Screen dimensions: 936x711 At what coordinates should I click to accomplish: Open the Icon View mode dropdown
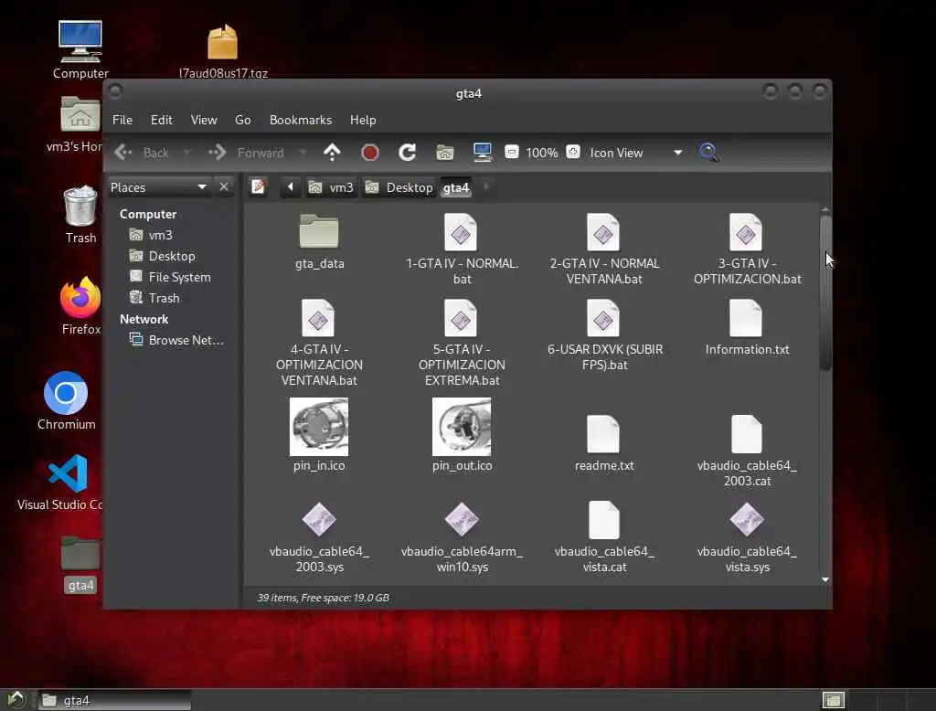coord(635,153)
